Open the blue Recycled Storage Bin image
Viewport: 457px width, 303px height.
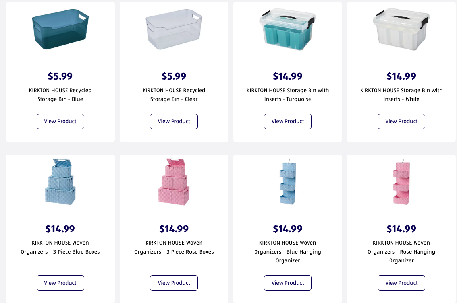coord(60,29)
